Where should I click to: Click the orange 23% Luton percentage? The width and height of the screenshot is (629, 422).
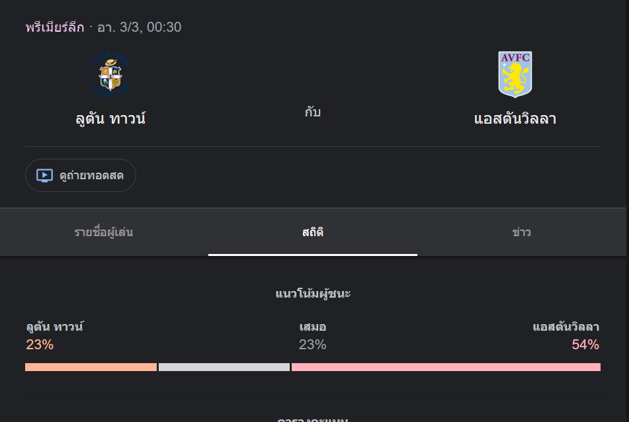(x=40, y=345)
